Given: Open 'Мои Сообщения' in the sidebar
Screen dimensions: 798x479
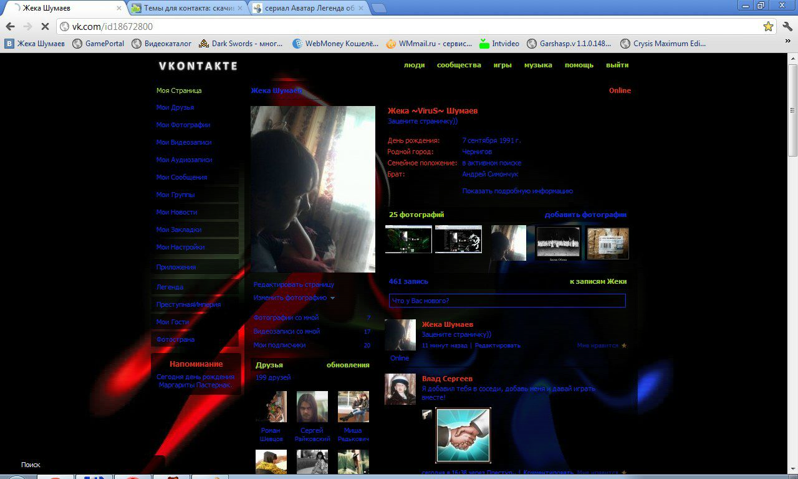Looking at the screenshot, I should pyautogui.click(x=181, y=177).
